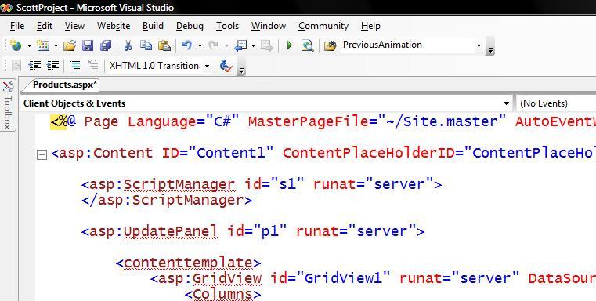Open the Build menu
Viewport: 596px width, 301px height.
153,26
